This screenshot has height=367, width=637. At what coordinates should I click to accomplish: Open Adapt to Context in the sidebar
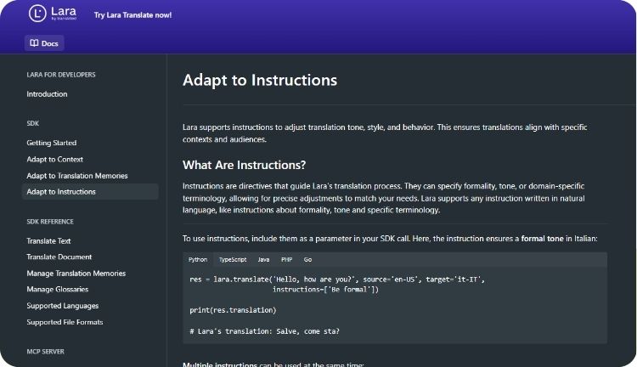coord(55,160)
